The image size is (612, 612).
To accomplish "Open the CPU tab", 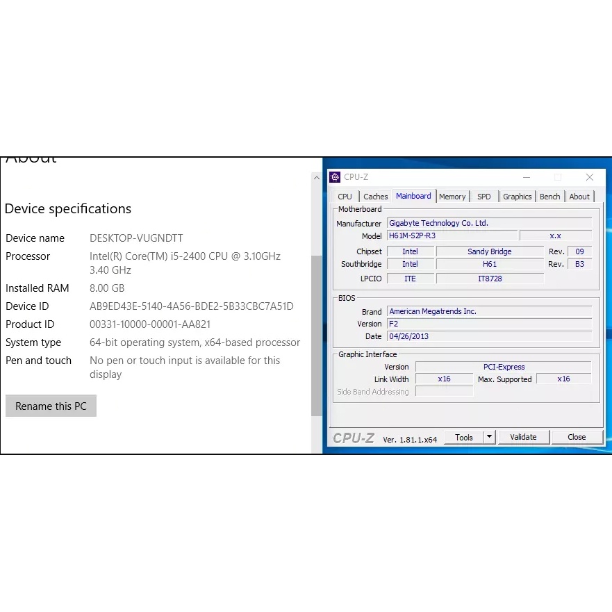I will (345, 197).
